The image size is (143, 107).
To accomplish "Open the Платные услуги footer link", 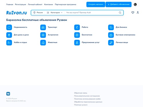I will 81,105.
